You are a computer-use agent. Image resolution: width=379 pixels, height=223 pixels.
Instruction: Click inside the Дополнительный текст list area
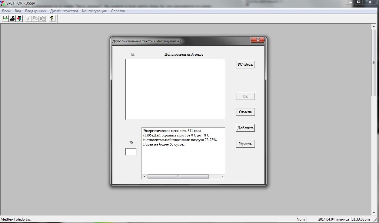[x=175, y=89]
